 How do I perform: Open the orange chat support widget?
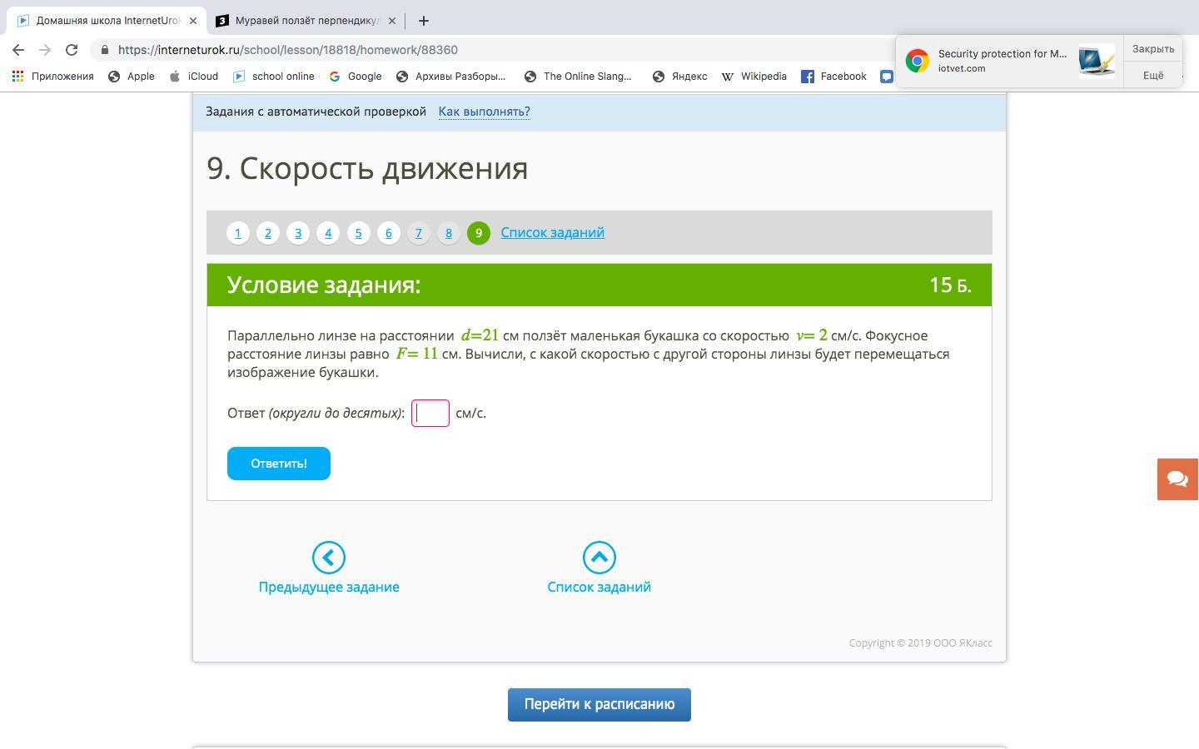[1178, 479]
